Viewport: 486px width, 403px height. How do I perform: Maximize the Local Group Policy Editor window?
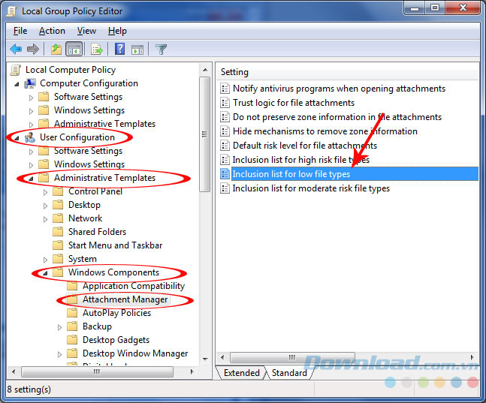coord(434,8)
